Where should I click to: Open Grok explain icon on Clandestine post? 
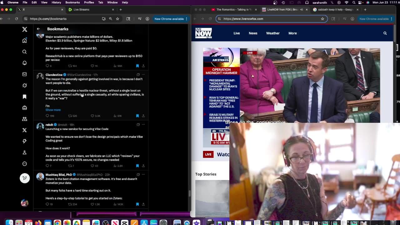pos(138,75)
